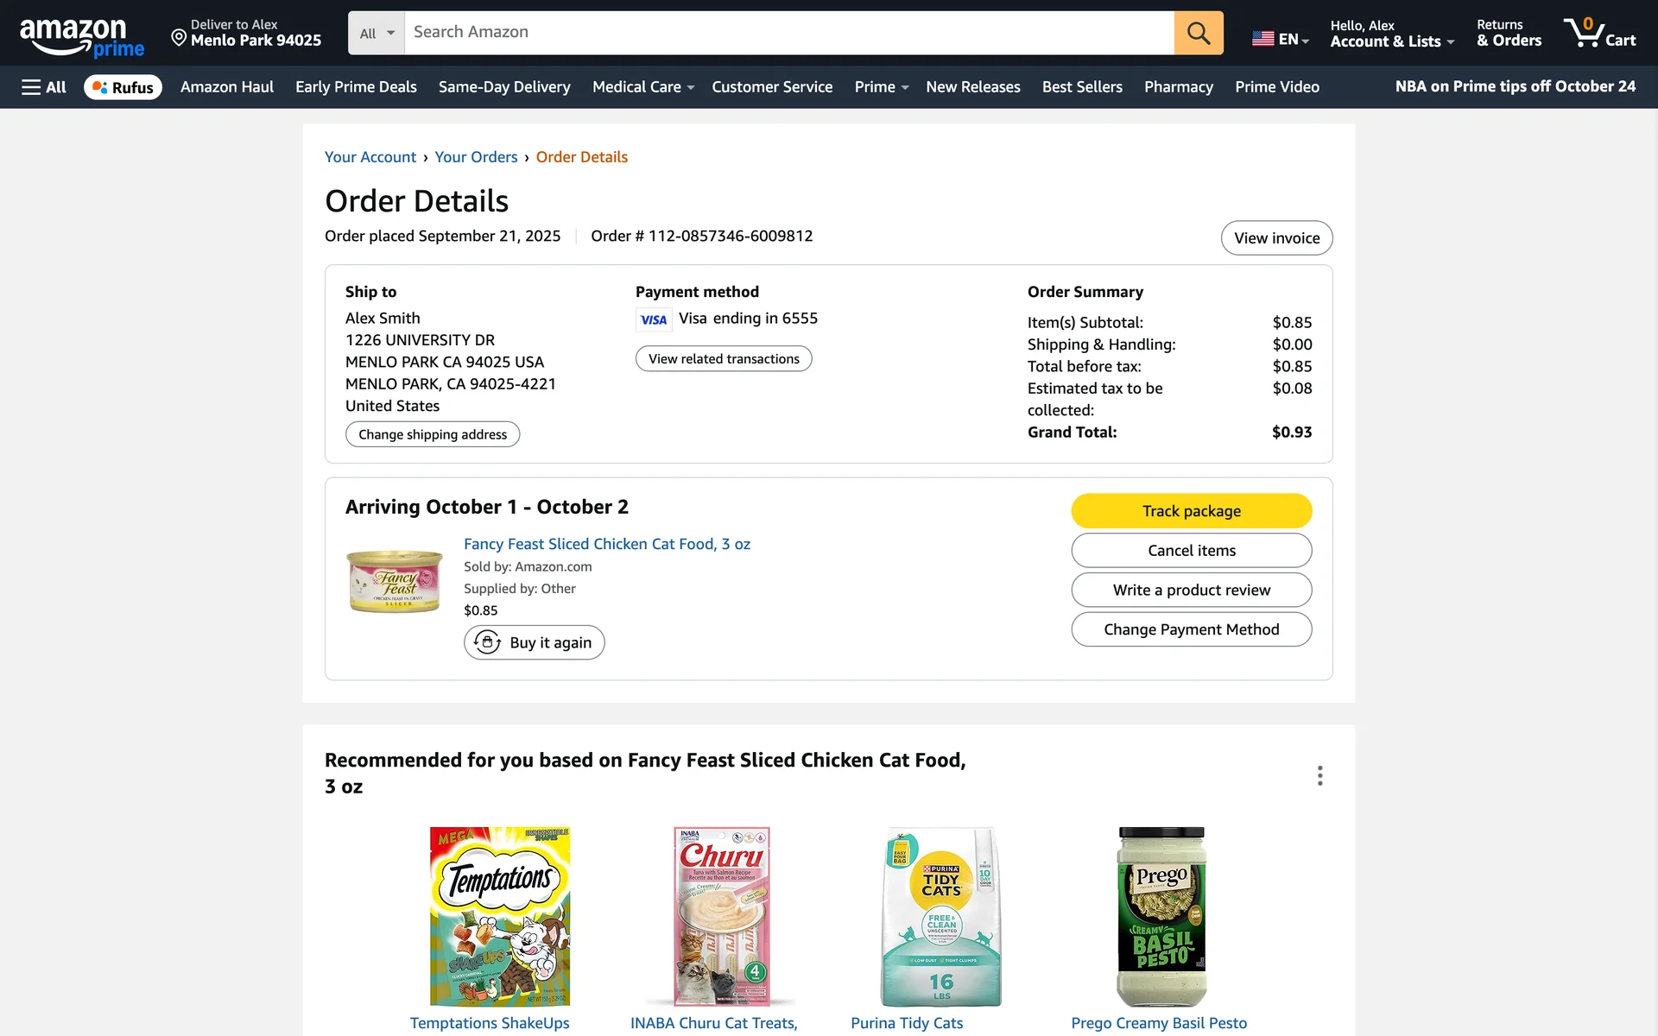
Task: Click the Search Amazon input field
Action: (788, 33)
